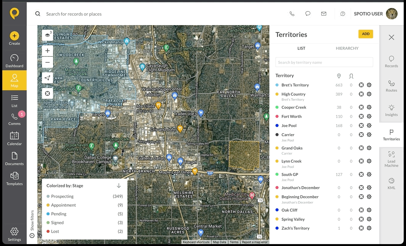Open the Dashboard from sidebar
406x246 pixels.
(14, 61)
